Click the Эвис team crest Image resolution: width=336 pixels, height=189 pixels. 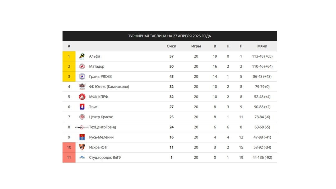click(82, 107)
